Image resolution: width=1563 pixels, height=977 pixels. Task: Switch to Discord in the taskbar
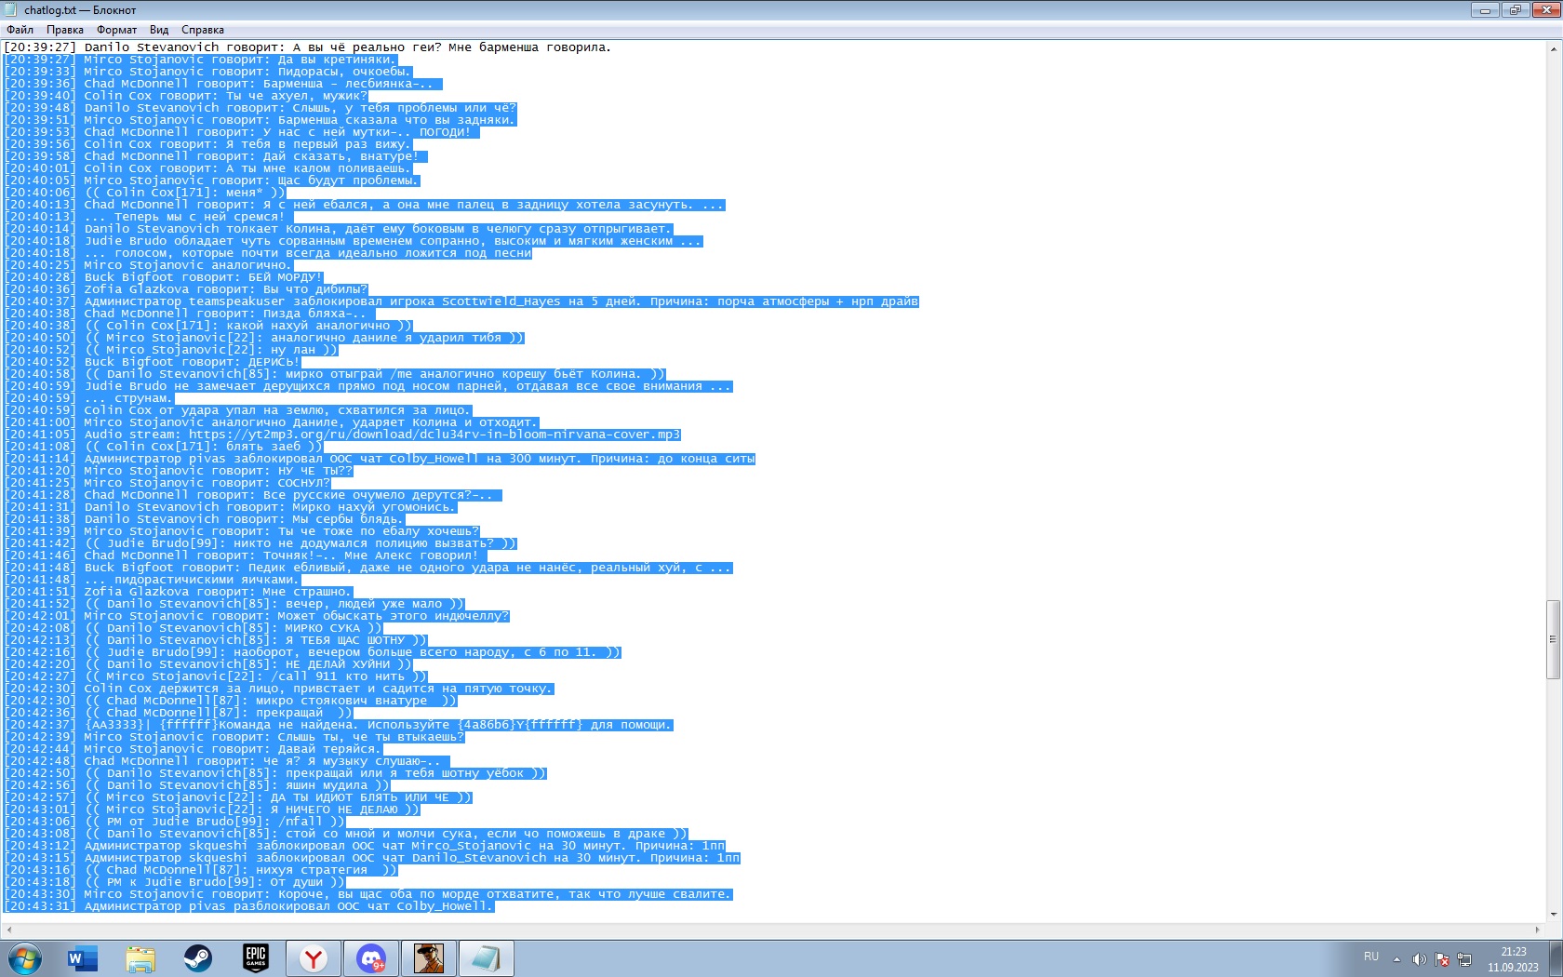(371, 957)
